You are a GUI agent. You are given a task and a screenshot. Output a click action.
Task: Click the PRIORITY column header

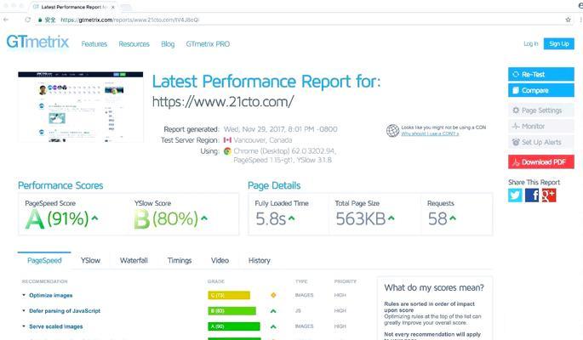[x=345, y=281]
